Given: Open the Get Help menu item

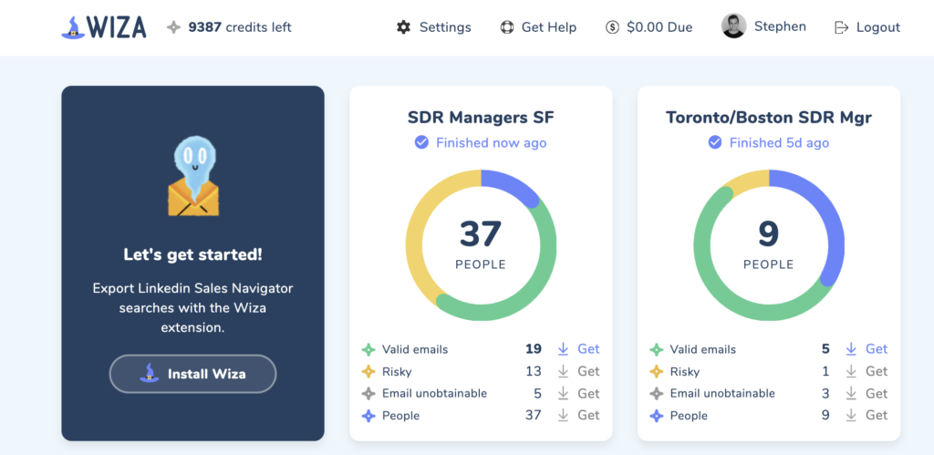Looking at the screenshot, I should pos(548,27).
